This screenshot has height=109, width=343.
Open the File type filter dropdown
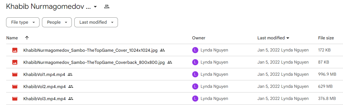[23, 22]
